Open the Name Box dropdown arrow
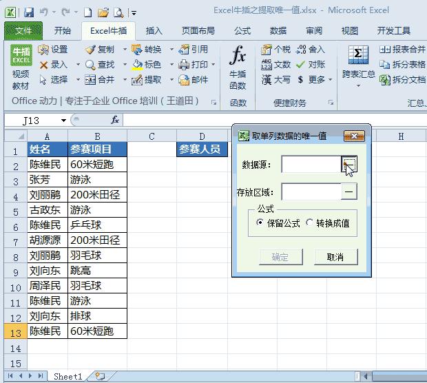Viewport: 427px width, 383px height. point(64,121)
